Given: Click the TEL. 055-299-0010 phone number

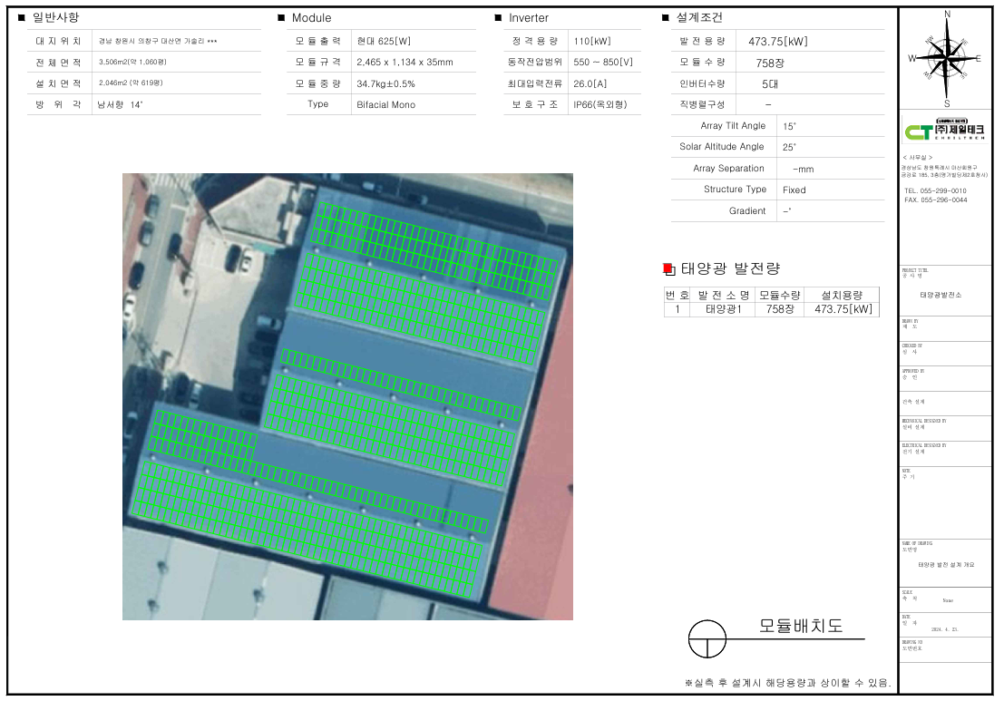Looking at the screenshot, I should point(935,190).
